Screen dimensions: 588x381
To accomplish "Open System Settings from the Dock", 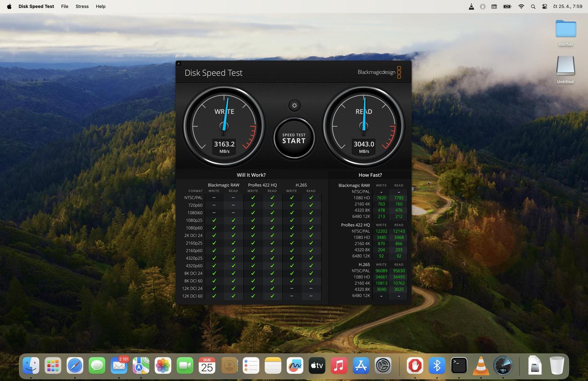I will [x=383, y=366].
